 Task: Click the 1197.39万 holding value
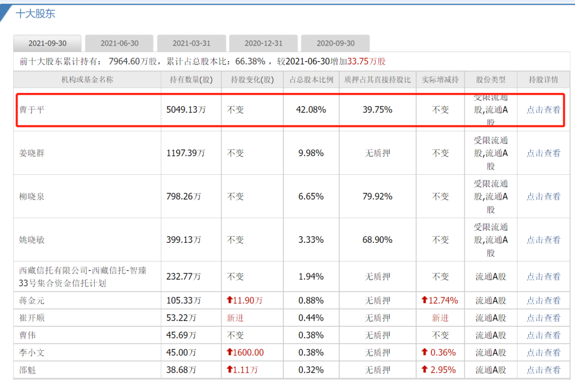point(186,153)
